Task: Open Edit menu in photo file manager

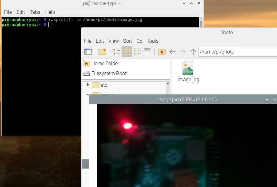Action: click(x=100, y=41)
